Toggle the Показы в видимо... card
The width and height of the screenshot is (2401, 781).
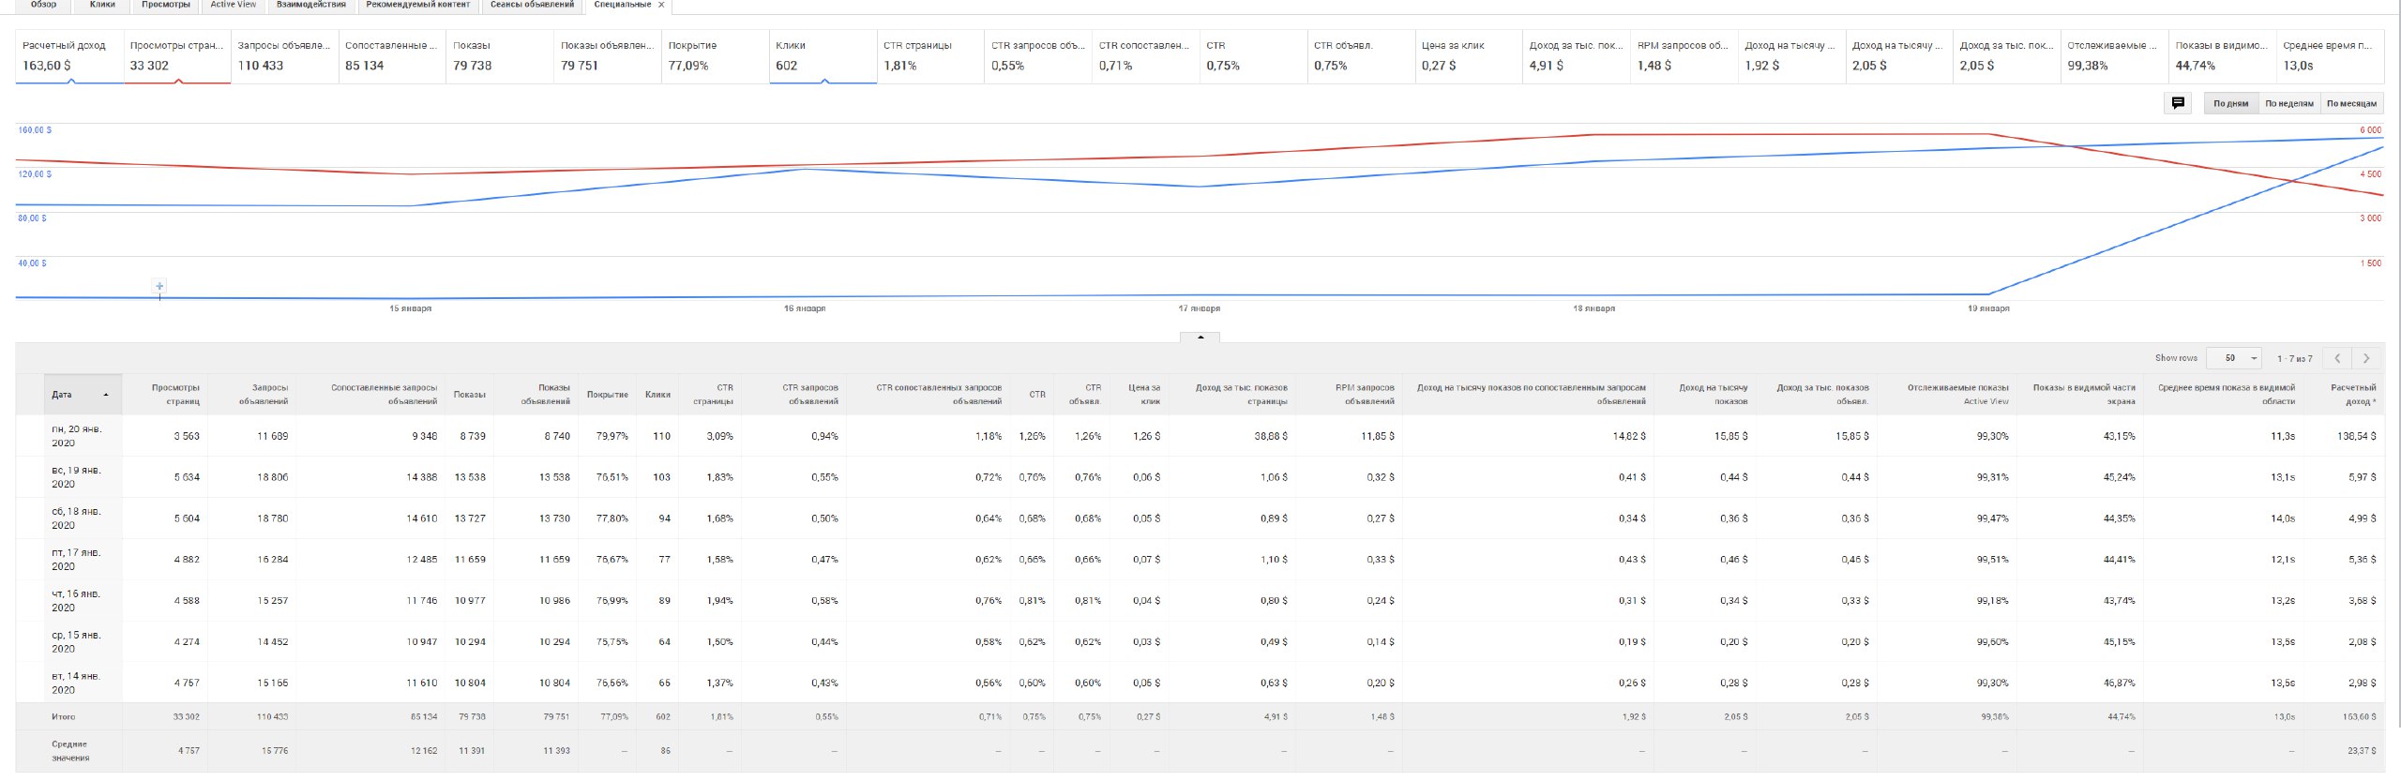pos(2222,56)
